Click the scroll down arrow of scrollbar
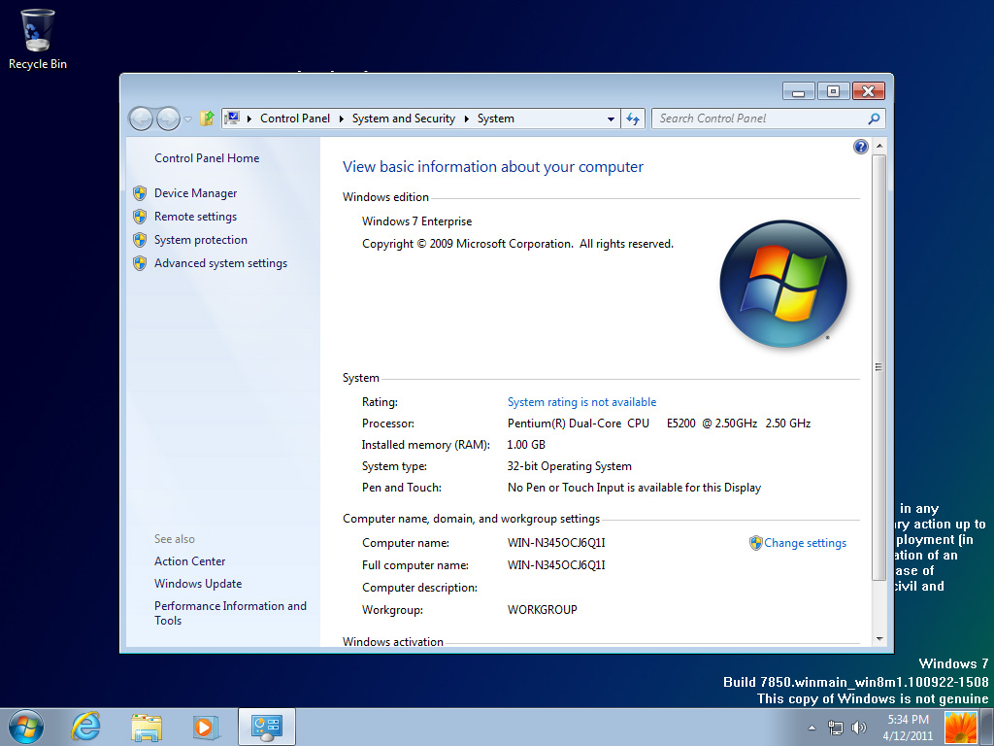This screenshot has width=994, height=746. point(879,638)
